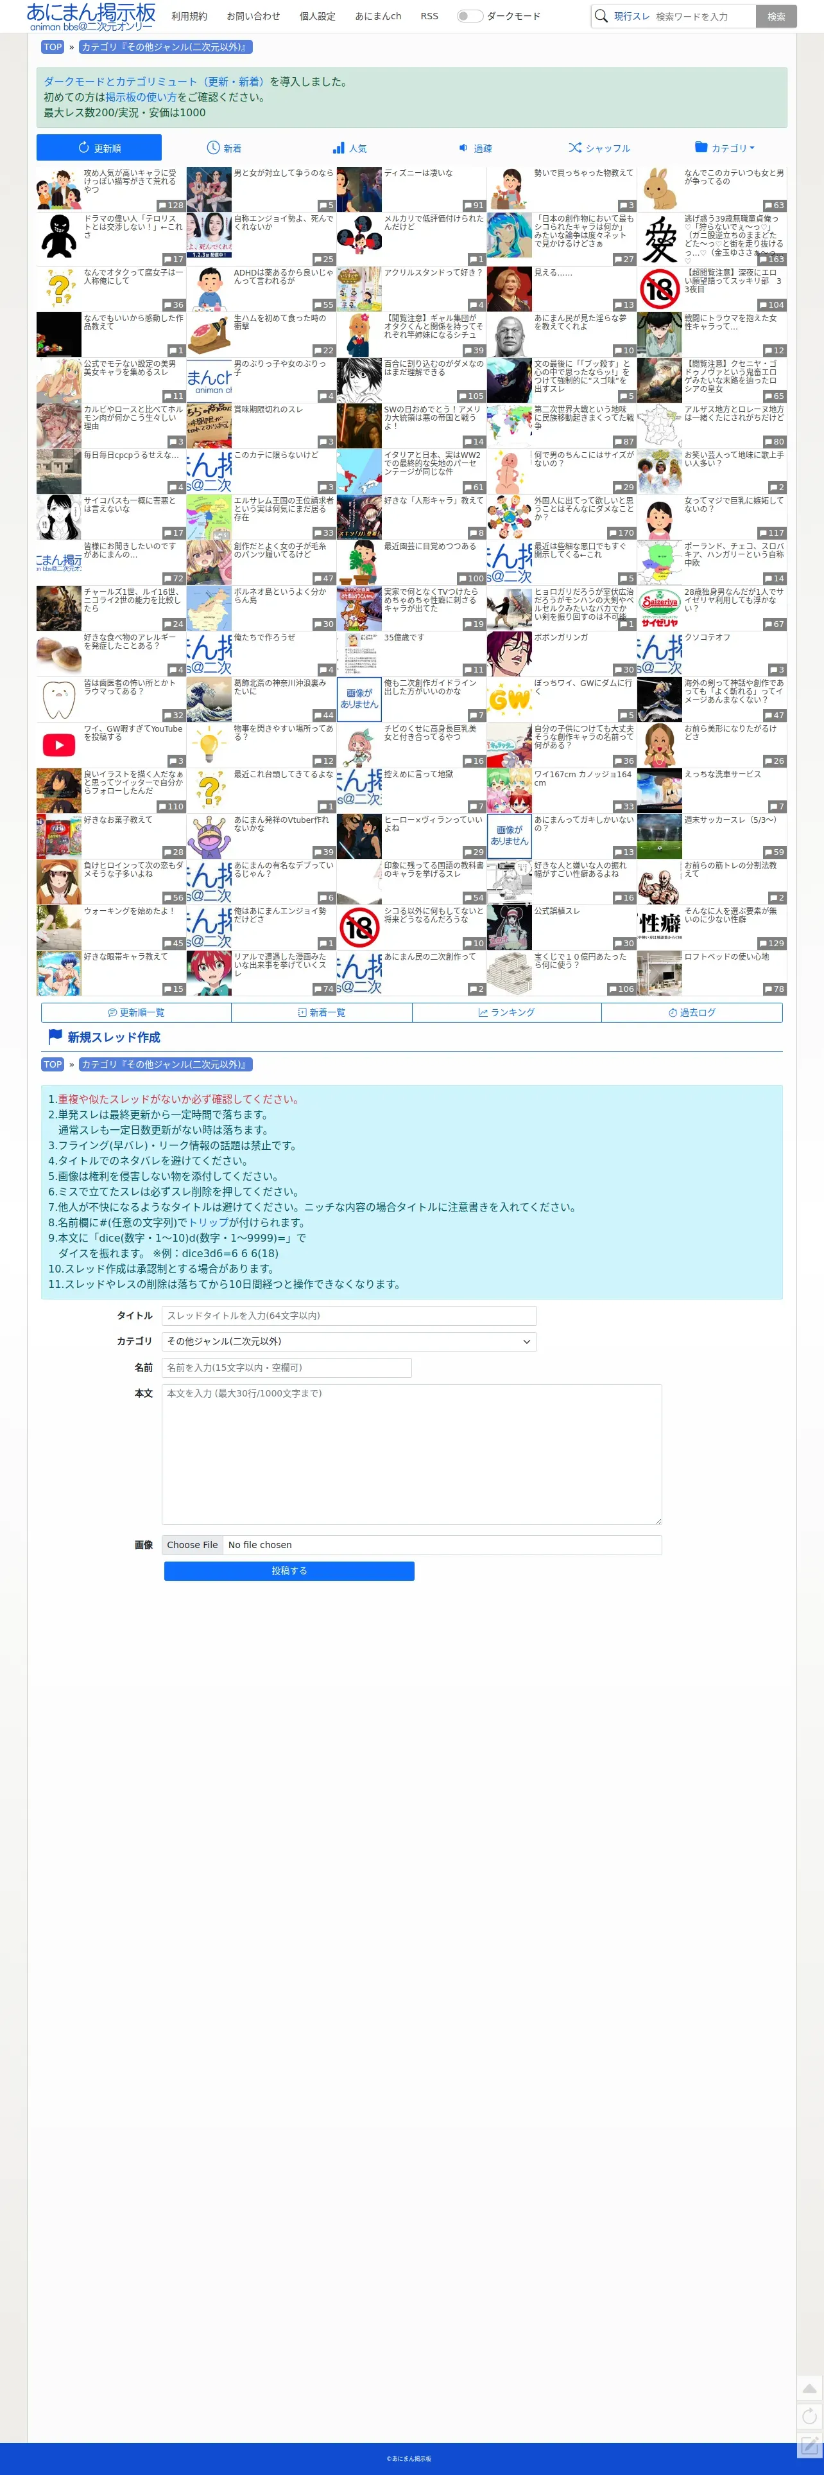Viewport: 824px width, 2475px height.
Task: Click the flag icon beside 新規スレッド作成
Action: [x=55, y=1037]
